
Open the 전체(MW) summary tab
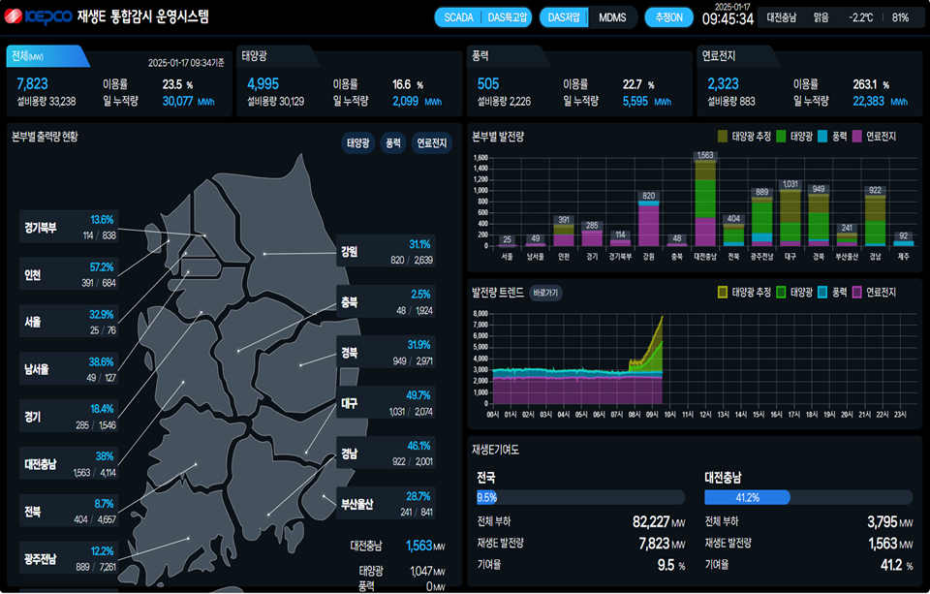coord(46,56)
